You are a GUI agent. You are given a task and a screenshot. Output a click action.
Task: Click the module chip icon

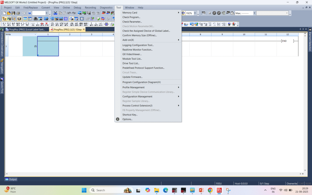point(19,19)
